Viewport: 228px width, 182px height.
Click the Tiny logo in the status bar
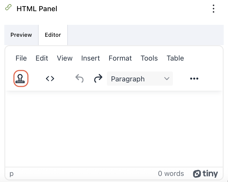click(206, 174)
